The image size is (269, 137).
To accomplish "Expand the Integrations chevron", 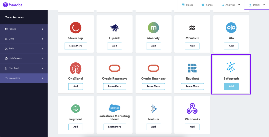I will tap(42, 78).
